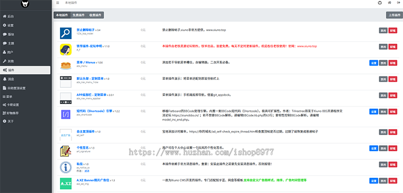Viewport: 403px width, 193px height.
Task: Open the 设置 sidebar item
Action: pyautogui.click(x=25, y=25)
